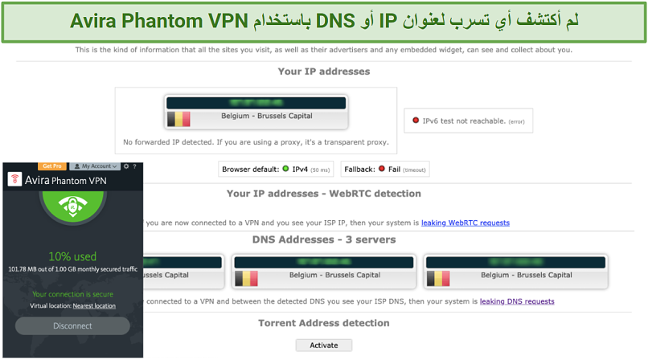Click the help question mark icon

coord(135,166)
